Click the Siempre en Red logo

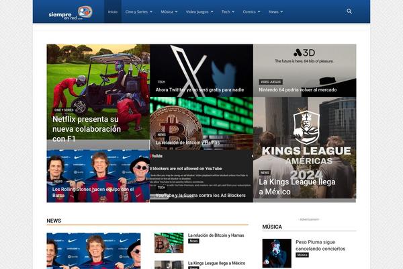(x=71, y=13)
